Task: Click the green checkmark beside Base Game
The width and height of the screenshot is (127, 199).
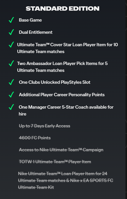Action: [x=11, y=20]
